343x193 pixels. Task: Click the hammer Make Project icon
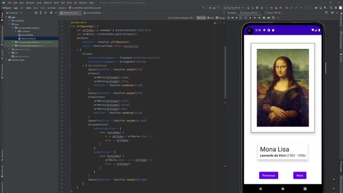[x=204, y=8]
